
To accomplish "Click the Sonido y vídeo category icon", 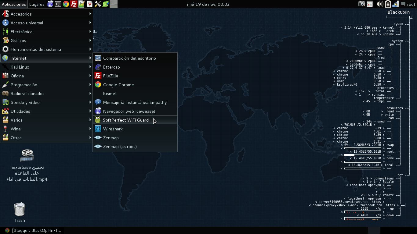I will pyautogui.click(x=5, y=102).
